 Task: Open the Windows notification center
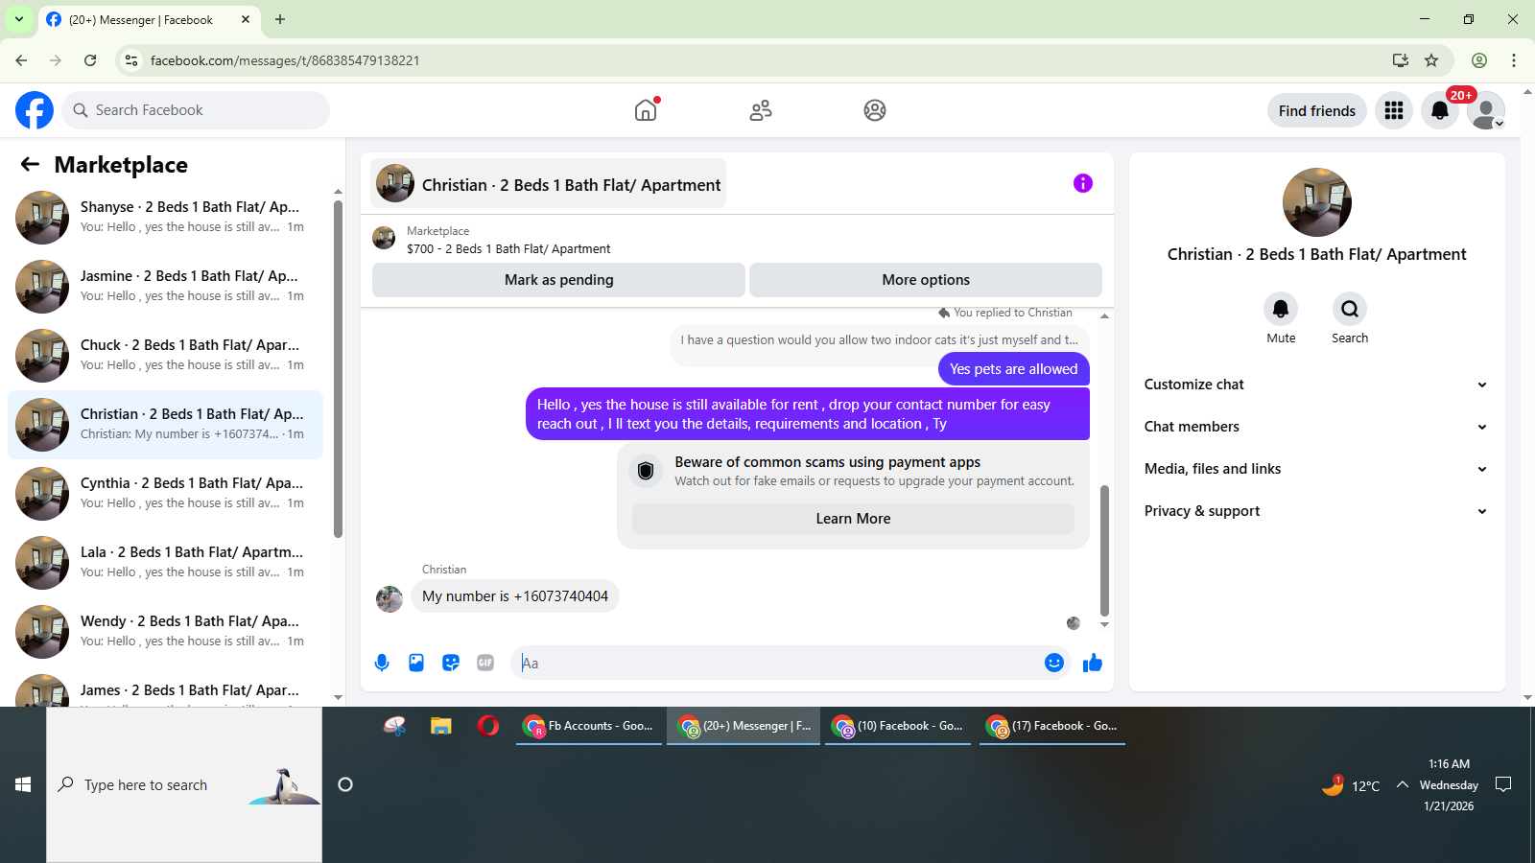1503,784
